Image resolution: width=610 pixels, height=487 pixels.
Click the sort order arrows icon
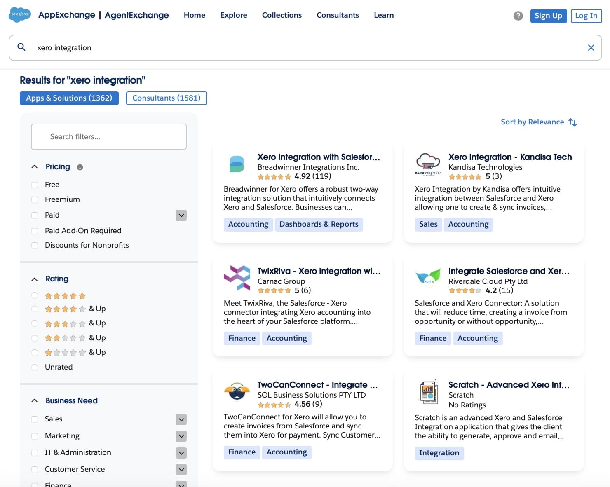tap(572, 122)
